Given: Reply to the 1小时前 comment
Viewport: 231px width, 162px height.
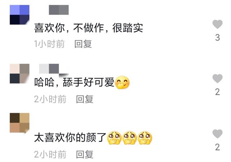Looking at the screenshot, I should coord(83,44).
